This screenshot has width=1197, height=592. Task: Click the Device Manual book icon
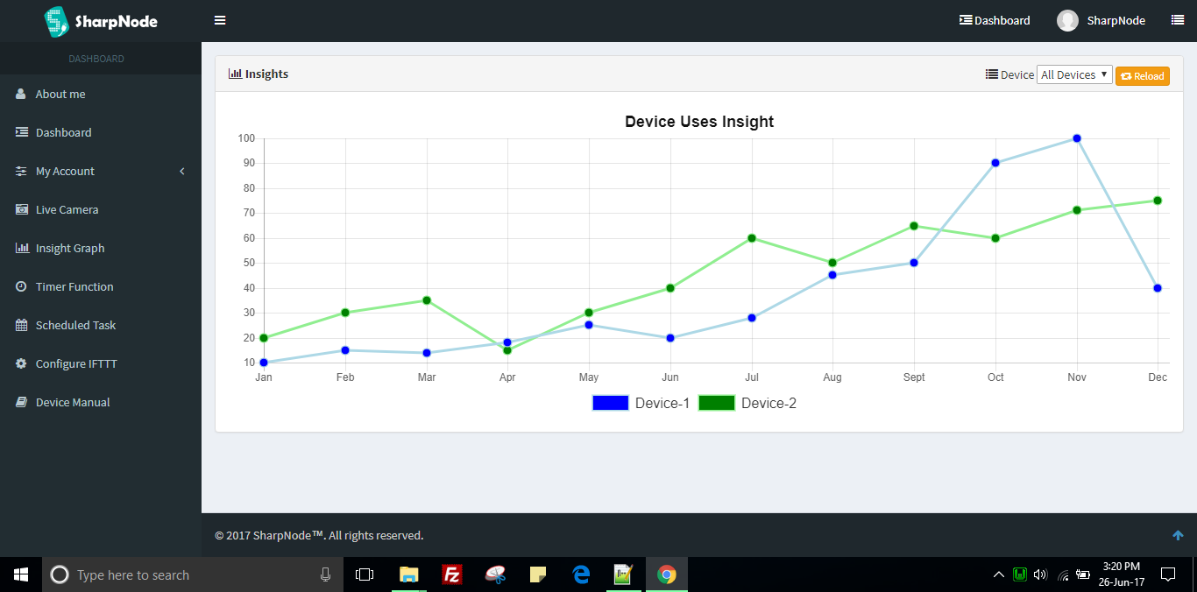21,402
